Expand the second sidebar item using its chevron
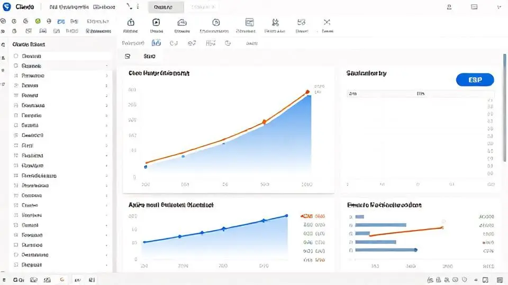 click(107, 66)
